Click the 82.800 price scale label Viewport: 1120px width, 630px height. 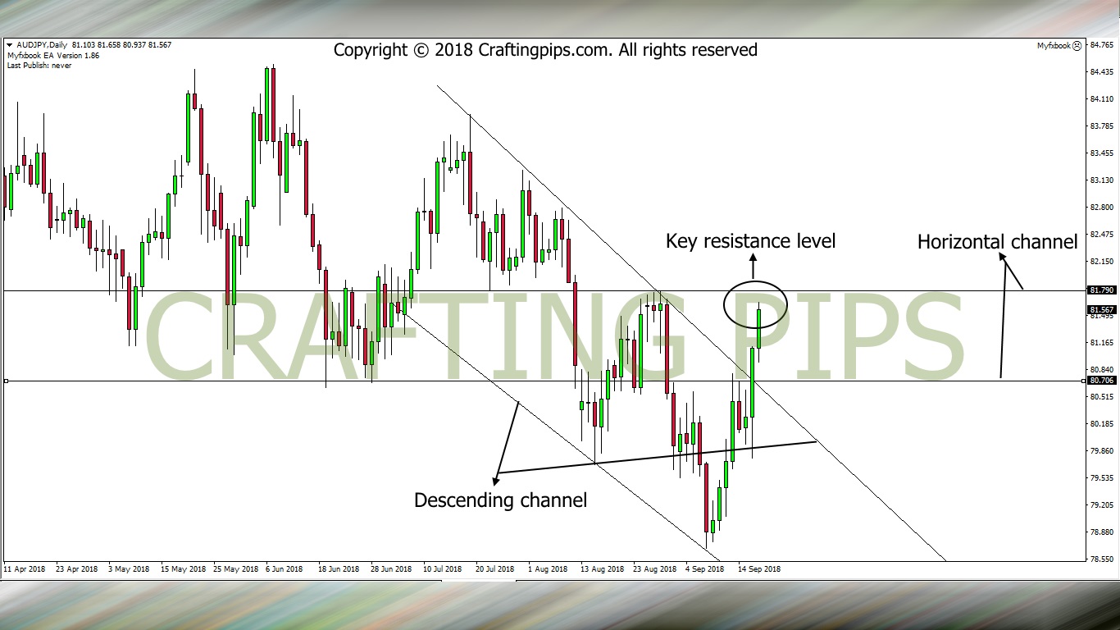pyautogui.click(x=1101, y=208)
